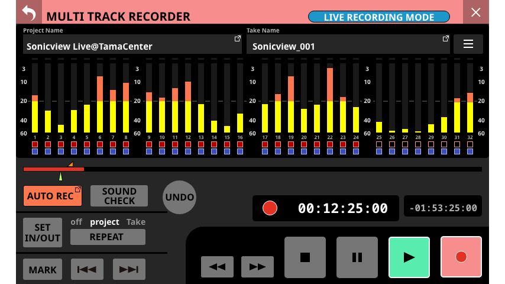
Task: Pause playback with the Pause button
Action: point(357,257)
